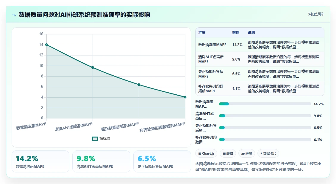336x184 pixels.
Task: Select the 对比矩阵 label at top right
Action: pos(316,14)
